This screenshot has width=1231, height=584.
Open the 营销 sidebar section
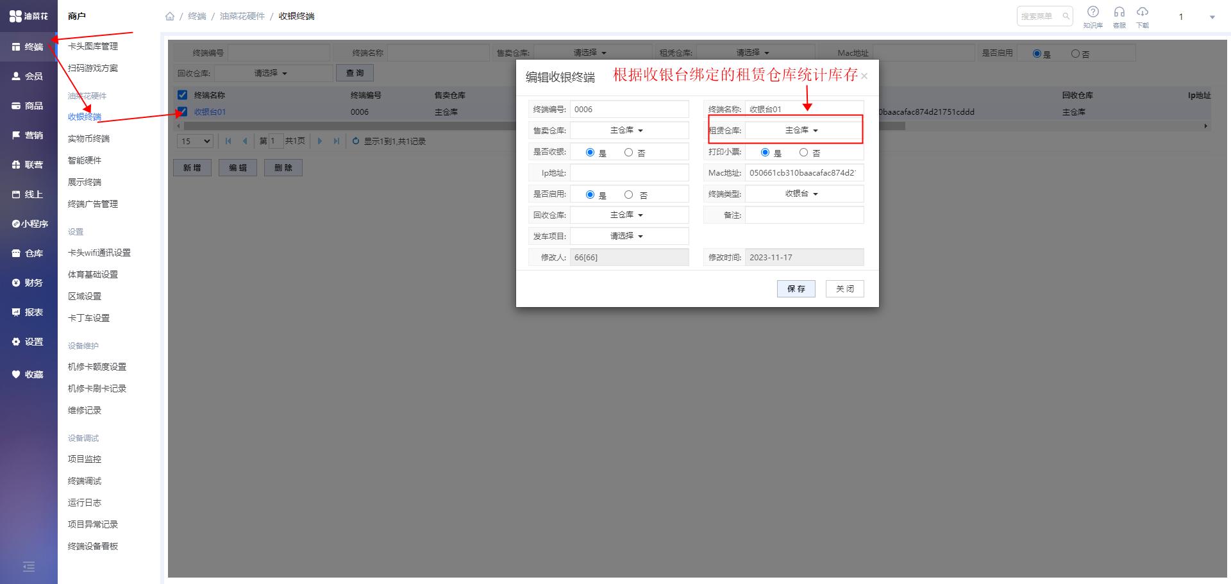click(28, 135)
